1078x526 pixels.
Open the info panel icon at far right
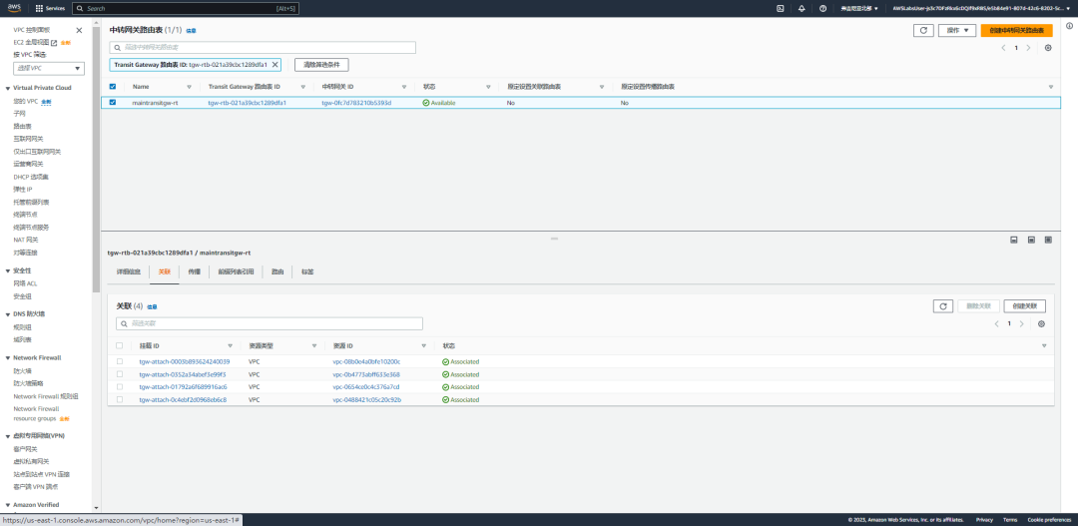(1069, 26)
